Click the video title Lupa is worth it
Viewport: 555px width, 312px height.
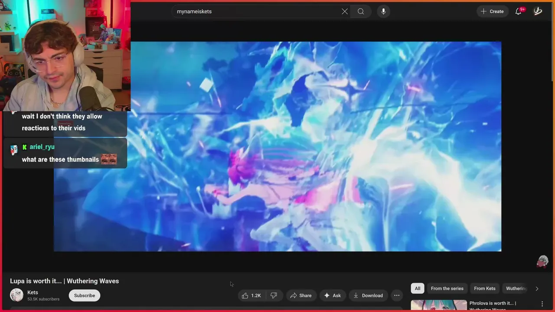[x=64, y=281]
